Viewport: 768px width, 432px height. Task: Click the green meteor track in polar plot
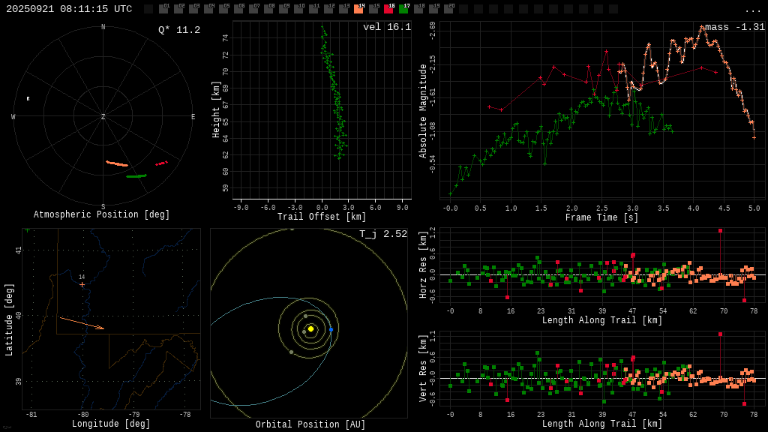point(136,176)
